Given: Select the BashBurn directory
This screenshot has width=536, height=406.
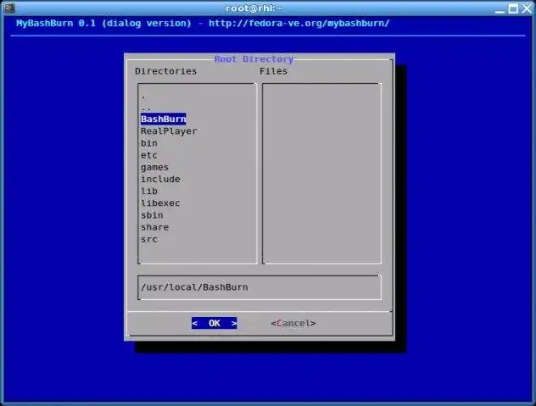Looking at the screenshot, I should click(x=164, y=119).
